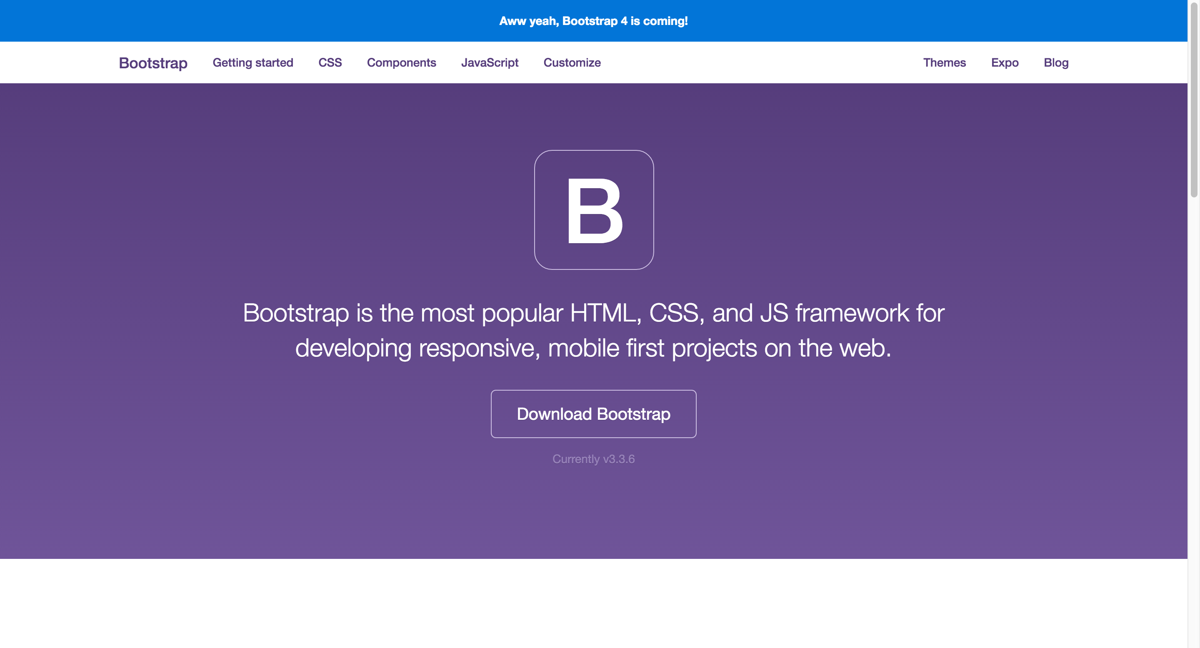Click the large Bootstrap B logo
Screen dimensions: 1200x648
point(594,209)
